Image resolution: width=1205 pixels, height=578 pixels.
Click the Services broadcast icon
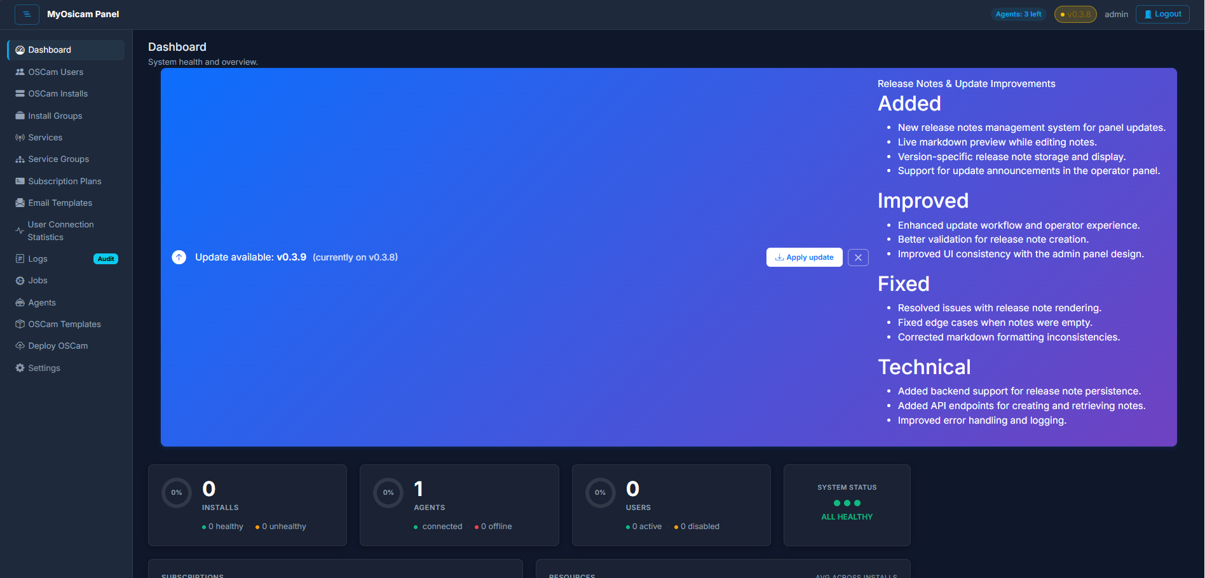pos(20,137)
